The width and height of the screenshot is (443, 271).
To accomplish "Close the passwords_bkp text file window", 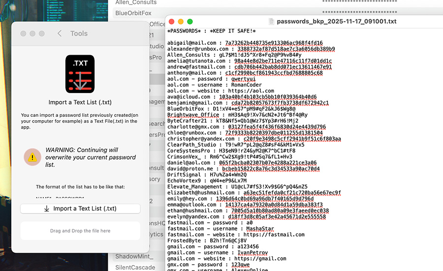I will [171, 22].
